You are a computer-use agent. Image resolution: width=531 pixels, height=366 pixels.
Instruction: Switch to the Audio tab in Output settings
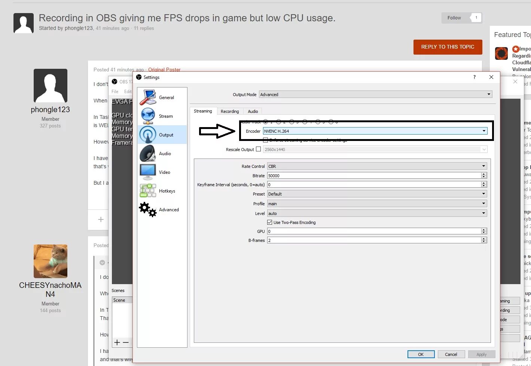tap(253, 111)
